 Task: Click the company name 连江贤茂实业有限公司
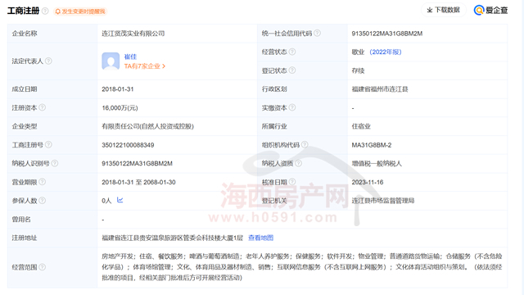pos(133,34)
